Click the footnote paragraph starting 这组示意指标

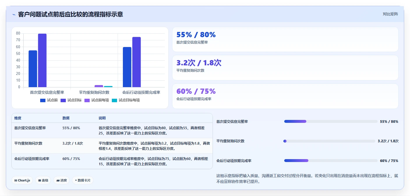pos(307,179)
